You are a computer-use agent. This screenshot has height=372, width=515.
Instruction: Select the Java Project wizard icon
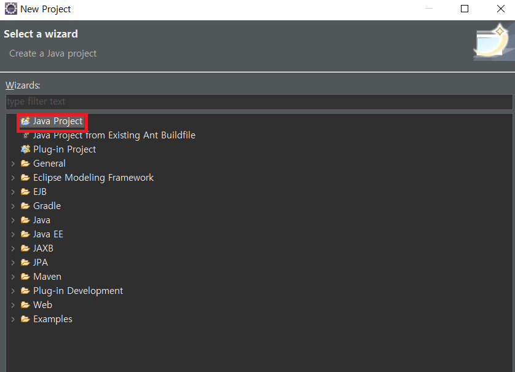pos(25,121)
